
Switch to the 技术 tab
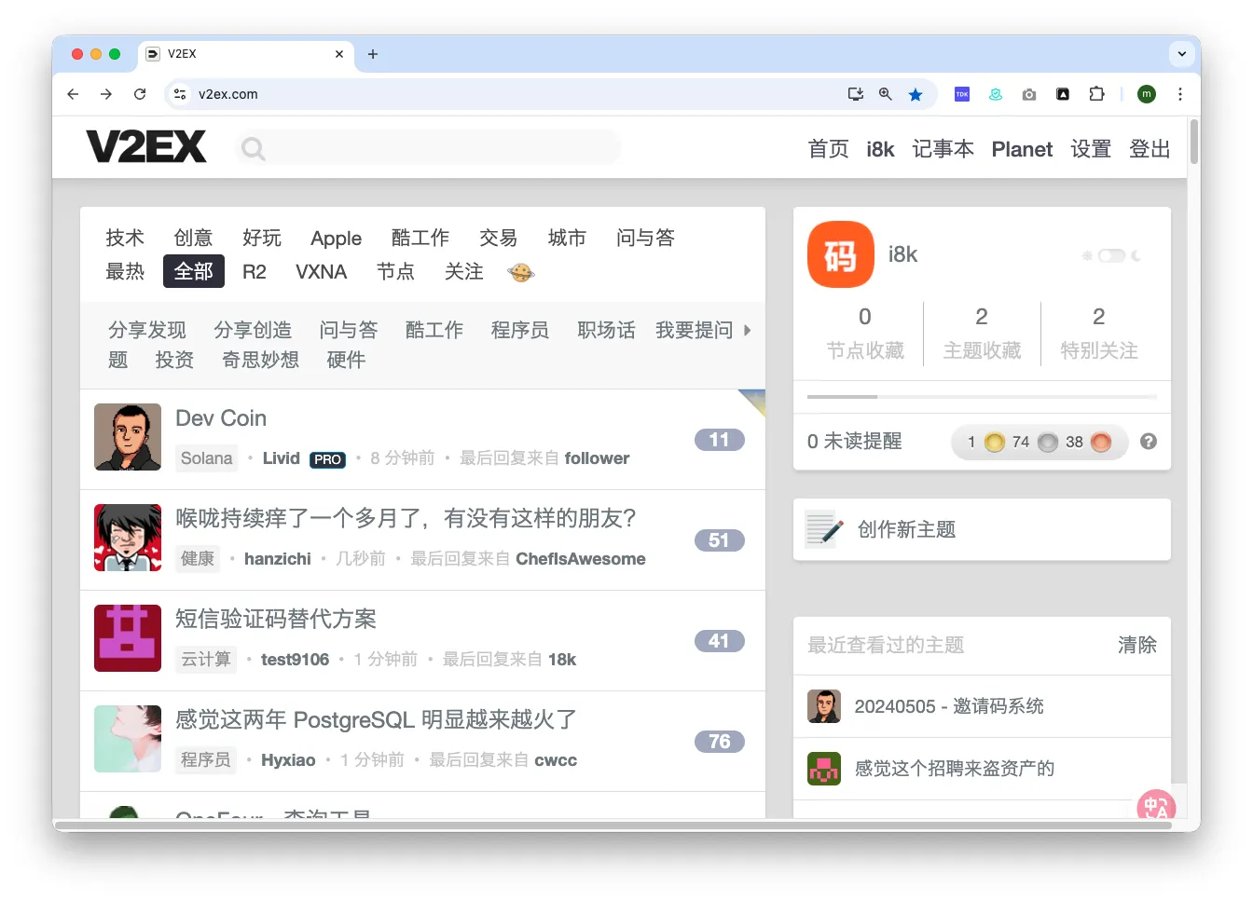[124, 238]
